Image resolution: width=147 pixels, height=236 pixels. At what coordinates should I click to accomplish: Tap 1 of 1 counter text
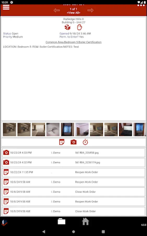click(x=73, y=9)
